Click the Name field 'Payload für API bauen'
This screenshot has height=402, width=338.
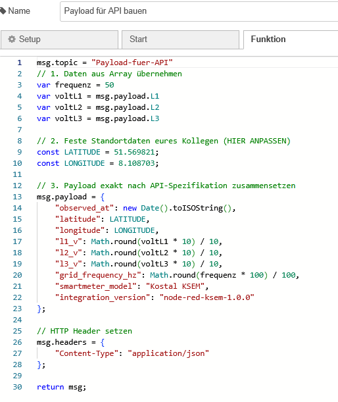(199, 11)
